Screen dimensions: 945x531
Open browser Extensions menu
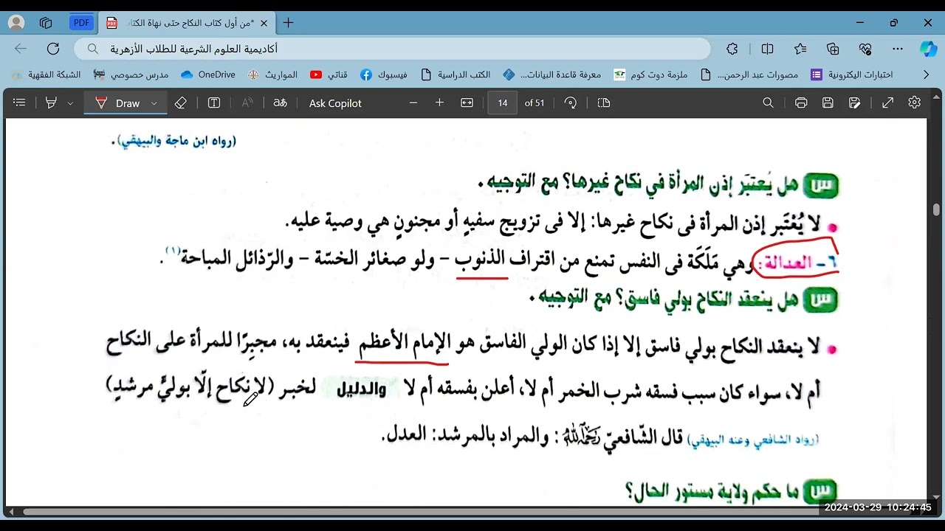(x=732, y=49)
